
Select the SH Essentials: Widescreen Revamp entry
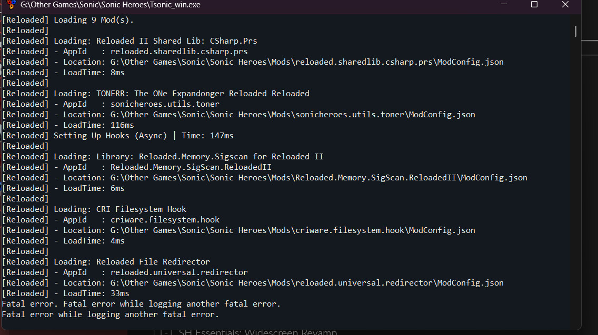pyautogui.click(x=257, y=332)
